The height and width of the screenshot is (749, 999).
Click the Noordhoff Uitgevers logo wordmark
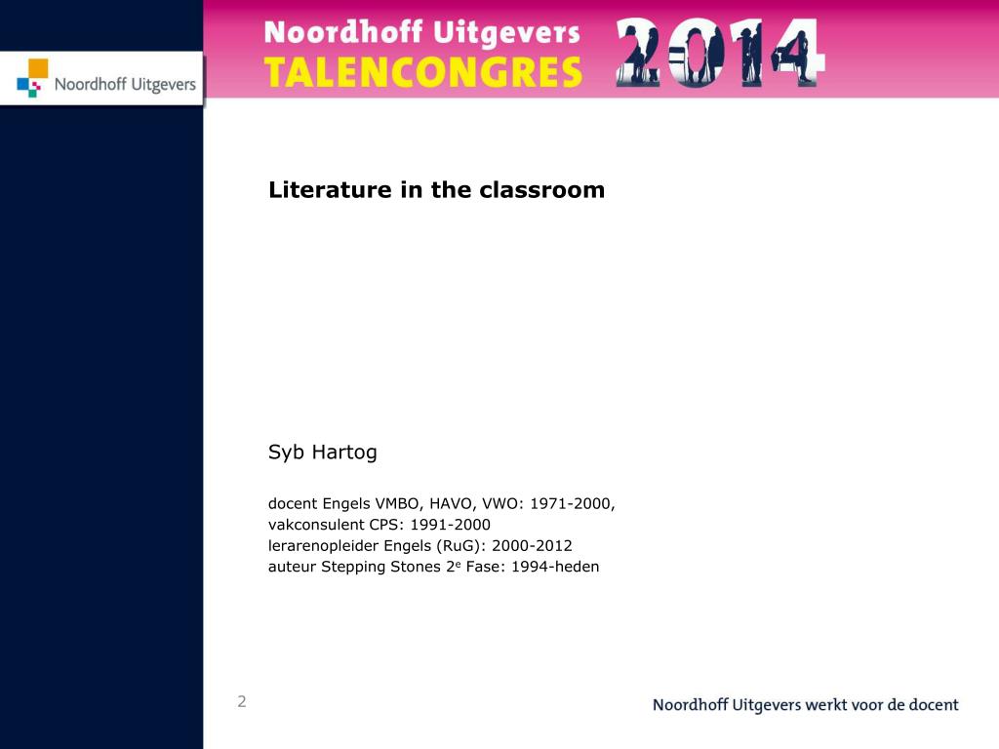125,84
